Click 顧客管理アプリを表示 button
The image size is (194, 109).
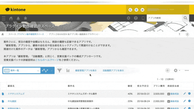(x=86, y=71)
